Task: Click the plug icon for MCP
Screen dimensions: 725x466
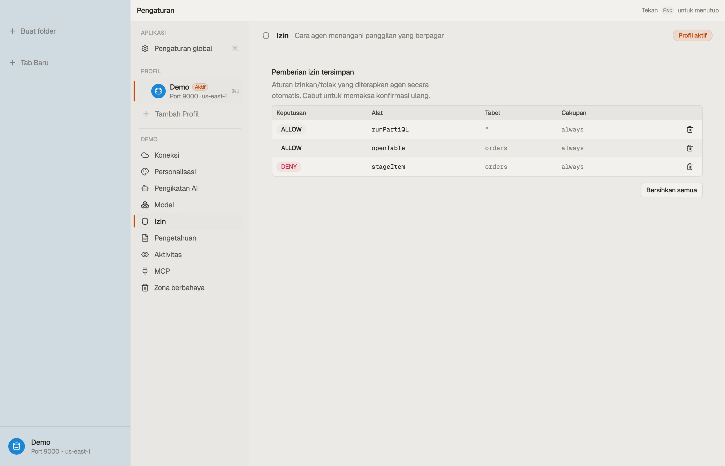Action: 145,271
